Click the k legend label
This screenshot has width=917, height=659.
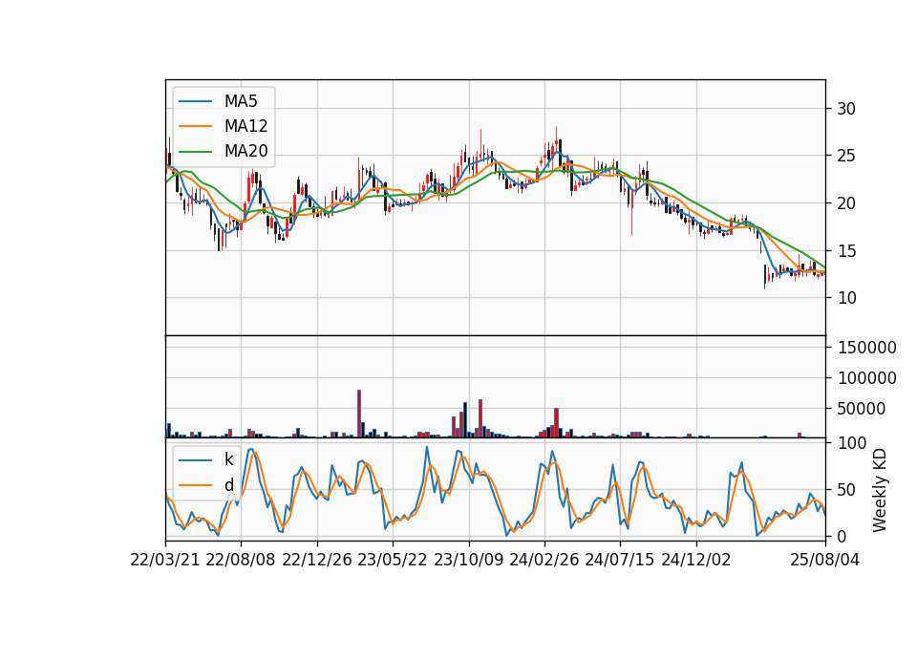point(228,459)
